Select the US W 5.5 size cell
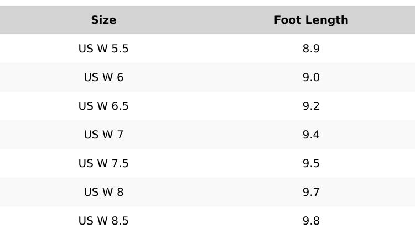Screen dimensions: 415x235 click(103, 49)
